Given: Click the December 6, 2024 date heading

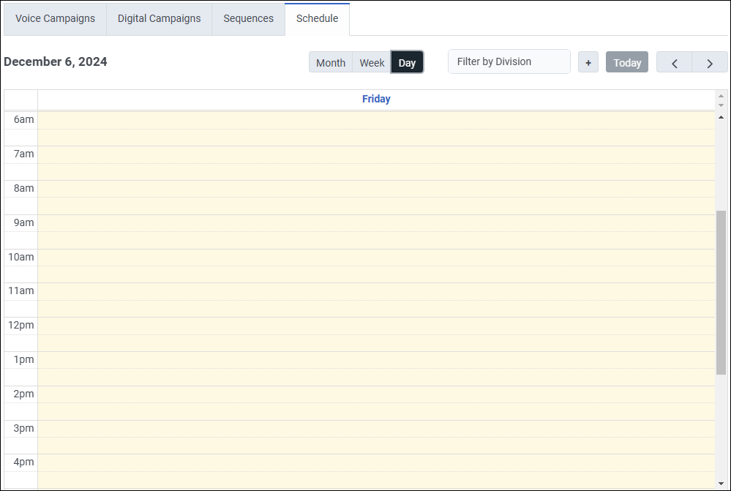Looking at the screenshot, I should click(56, 61).
